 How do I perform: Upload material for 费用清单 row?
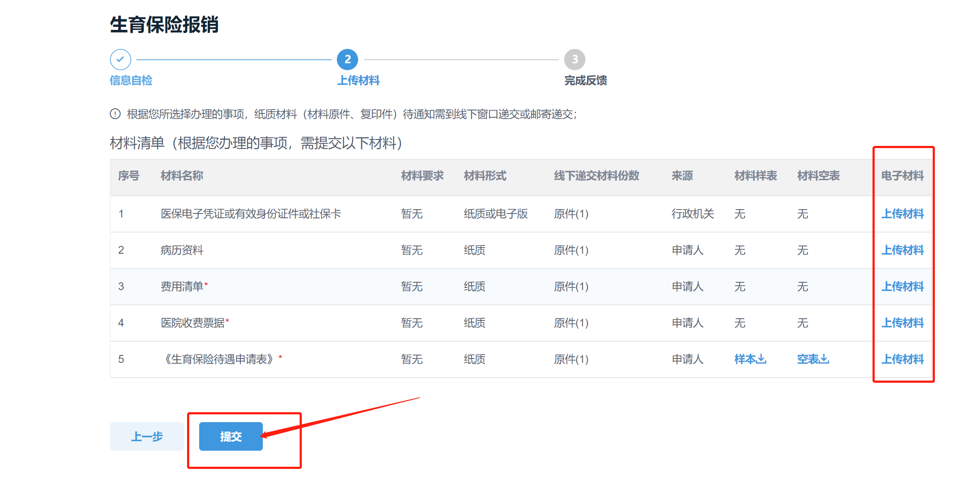tap(902, 286)
